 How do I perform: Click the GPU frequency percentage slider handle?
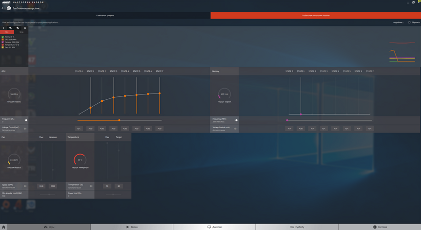tap(119, 120)
